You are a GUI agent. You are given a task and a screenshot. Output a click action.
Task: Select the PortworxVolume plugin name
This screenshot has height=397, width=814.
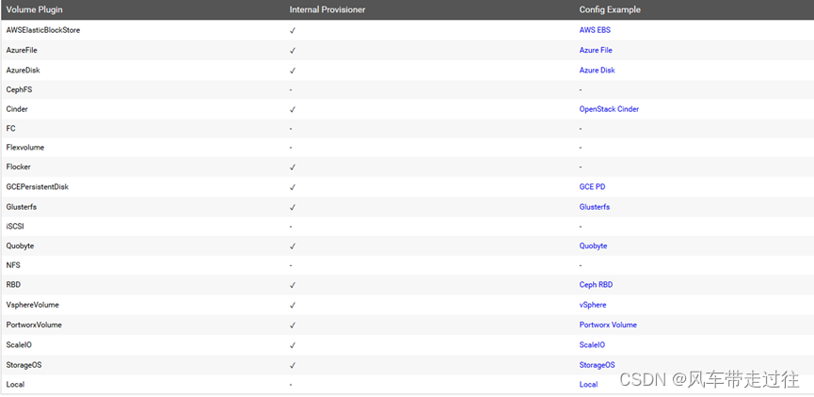(x=34, y=325)
